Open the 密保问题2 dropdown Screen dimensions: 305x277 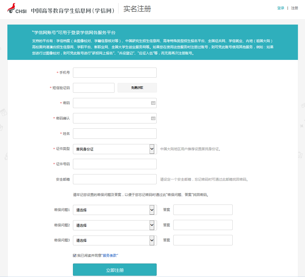114,225
